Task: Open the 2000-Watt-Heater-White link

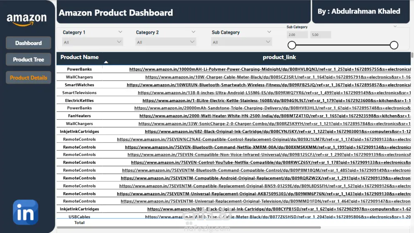Action: coord(275,116)
